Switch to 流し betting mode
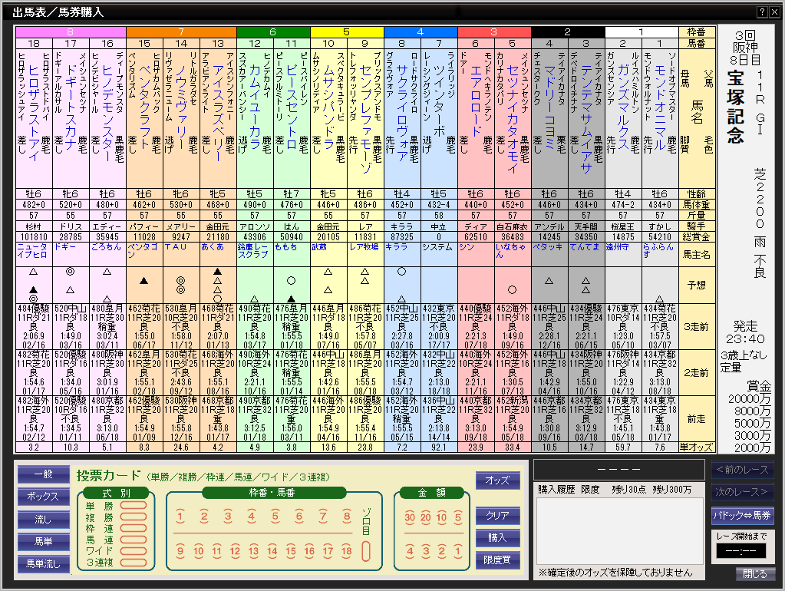 pyautogui.click(x=44, y=520)
